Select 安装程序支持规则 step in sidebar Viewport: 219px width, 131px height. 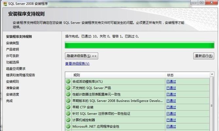coord(19,37)
